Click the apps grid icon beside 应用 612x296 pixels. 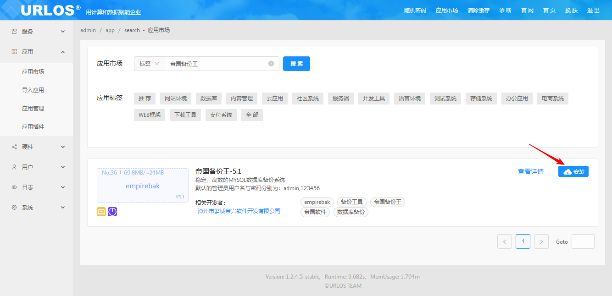pyautogui.click(x=14, y=52)
